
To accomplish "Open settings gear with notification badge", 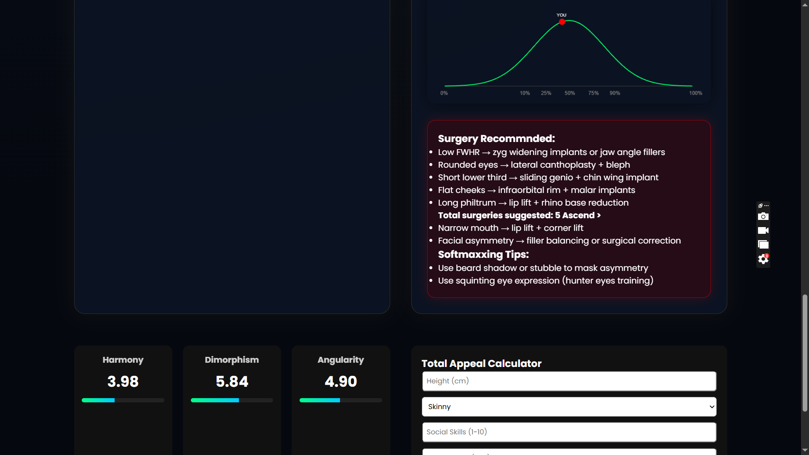I will tap(763, 259).
